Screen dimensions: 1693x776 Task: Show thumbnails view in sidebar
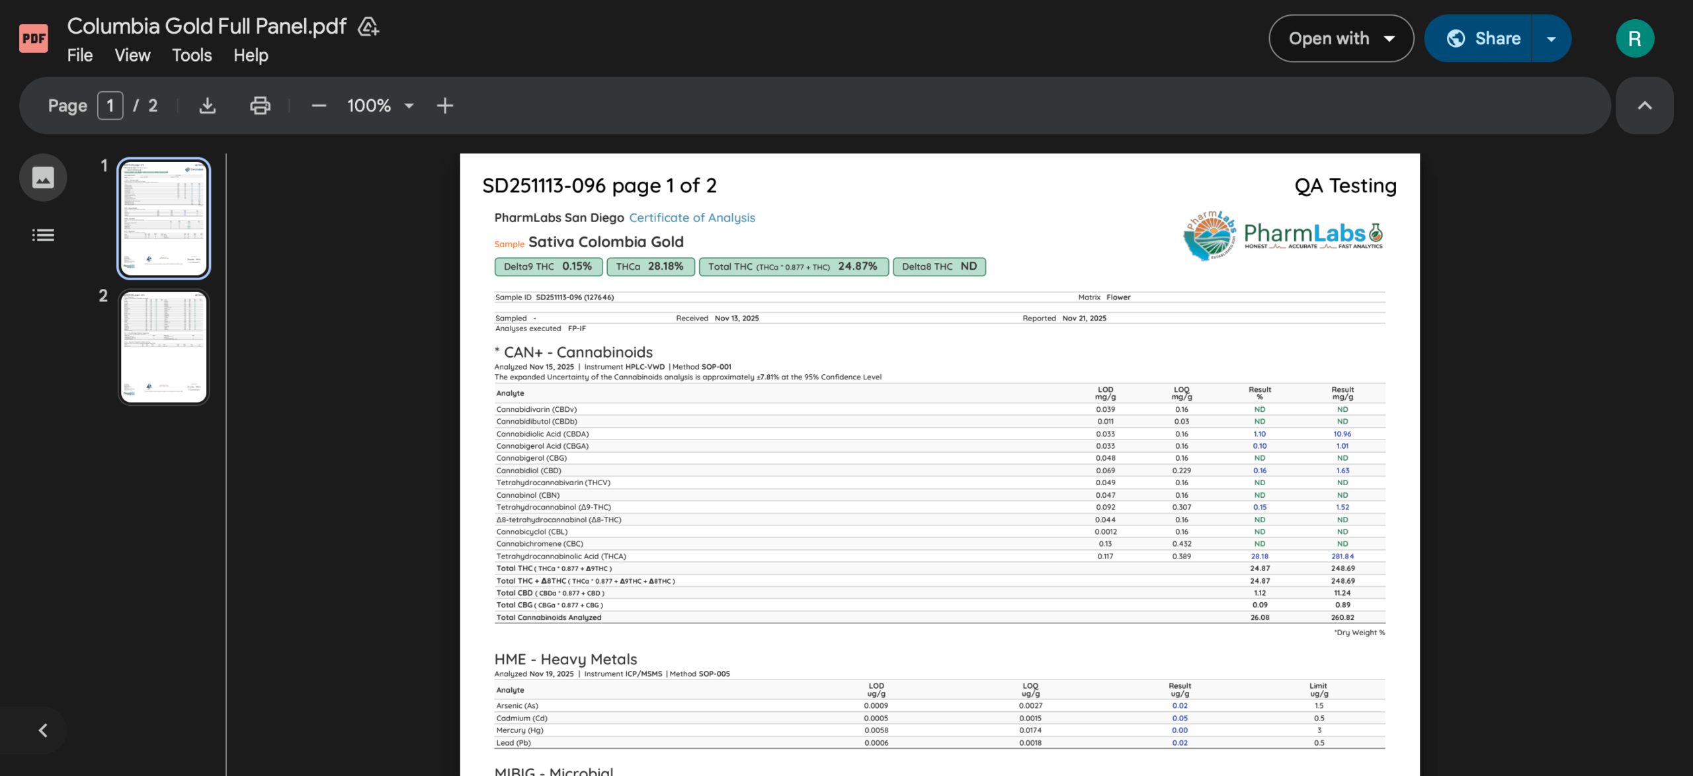pyautogui.click(x=43, y=177)
